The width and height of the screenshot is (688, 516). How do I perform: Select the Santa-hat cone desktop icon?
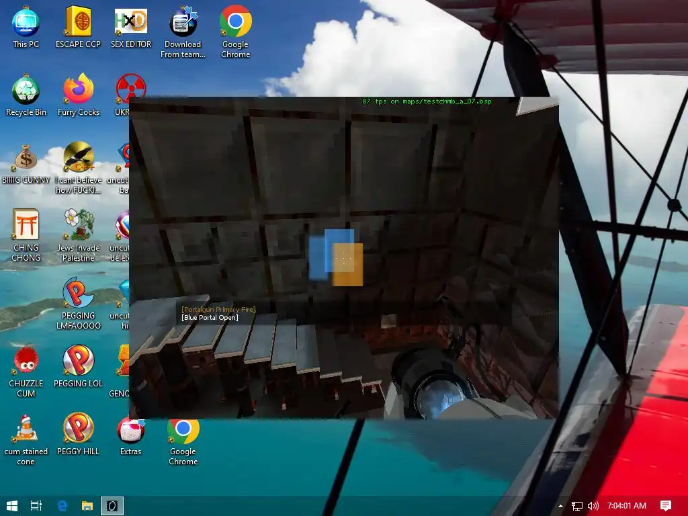[26, 439]
